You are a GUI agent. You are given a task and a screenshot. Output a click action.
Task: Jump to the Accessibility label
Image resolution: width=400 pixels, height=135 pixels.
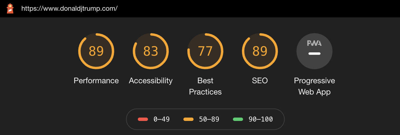pyautogui.click(x=151, y=81)
